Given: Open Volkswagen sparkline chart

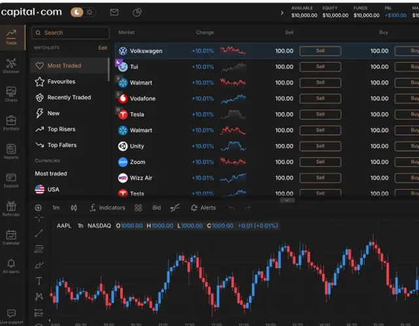Looking at the screenshot, I should (233, 50).
